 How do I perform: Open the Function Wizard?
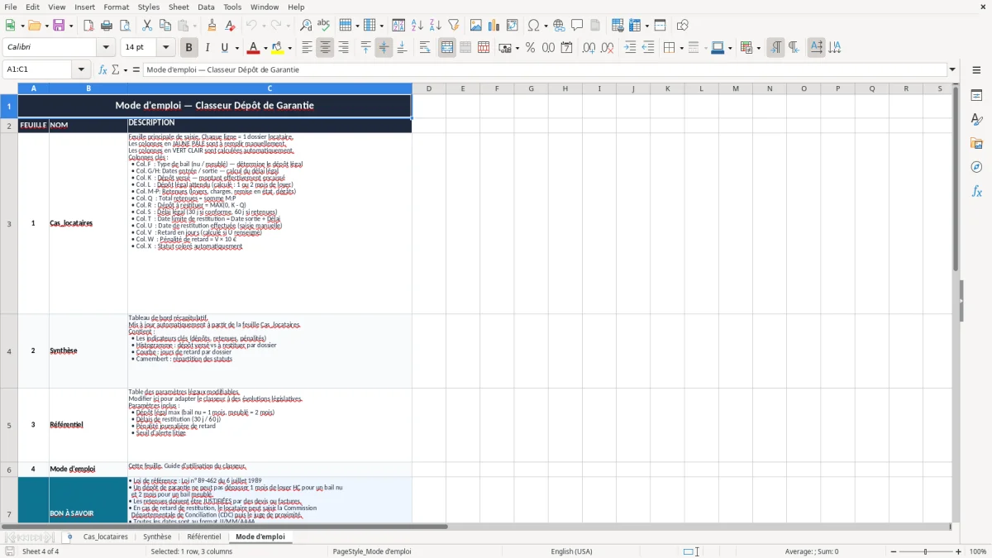click(x=103, y=70)
